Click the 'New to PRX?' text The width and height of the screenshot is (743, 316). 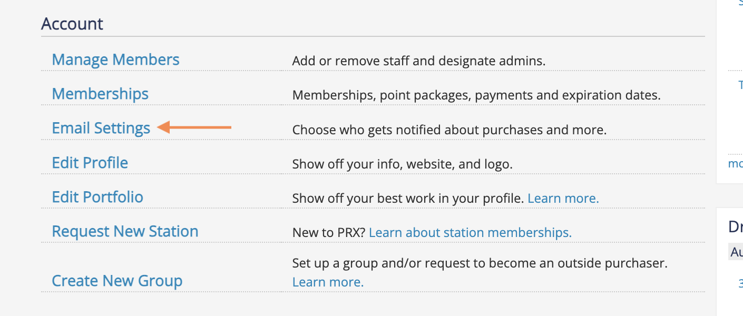tap(329, 232)
